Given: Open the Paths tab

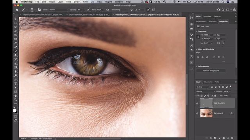Looking at the screenshot, I should pos(217,82).
